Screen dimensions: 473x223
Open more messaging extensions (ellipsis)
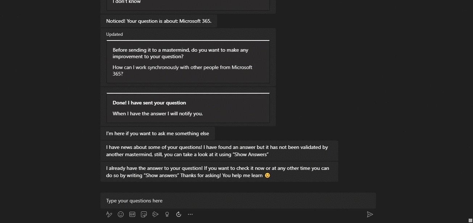[x=190, y=214]
